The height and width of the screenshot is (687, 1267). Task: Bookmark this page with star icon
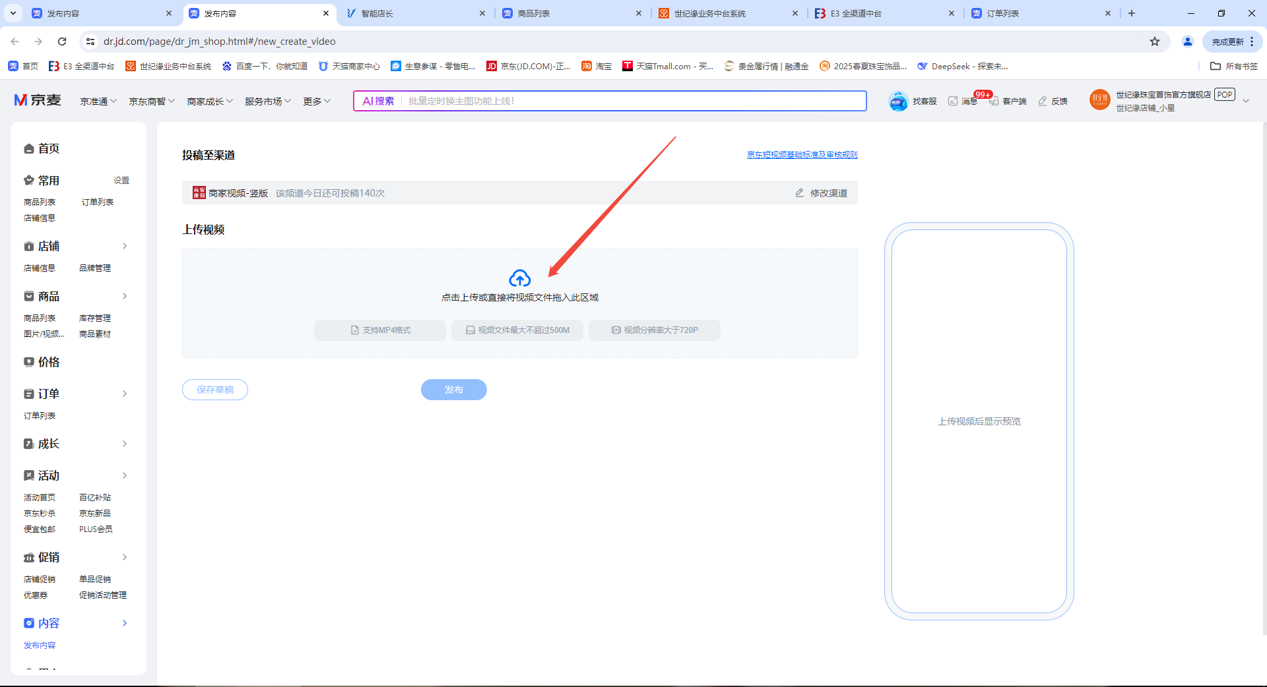click(x=1155, y=42)
